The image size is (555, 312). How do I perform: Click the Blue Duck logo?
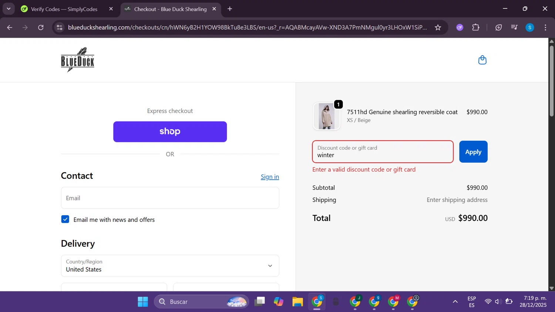(78, 60)
